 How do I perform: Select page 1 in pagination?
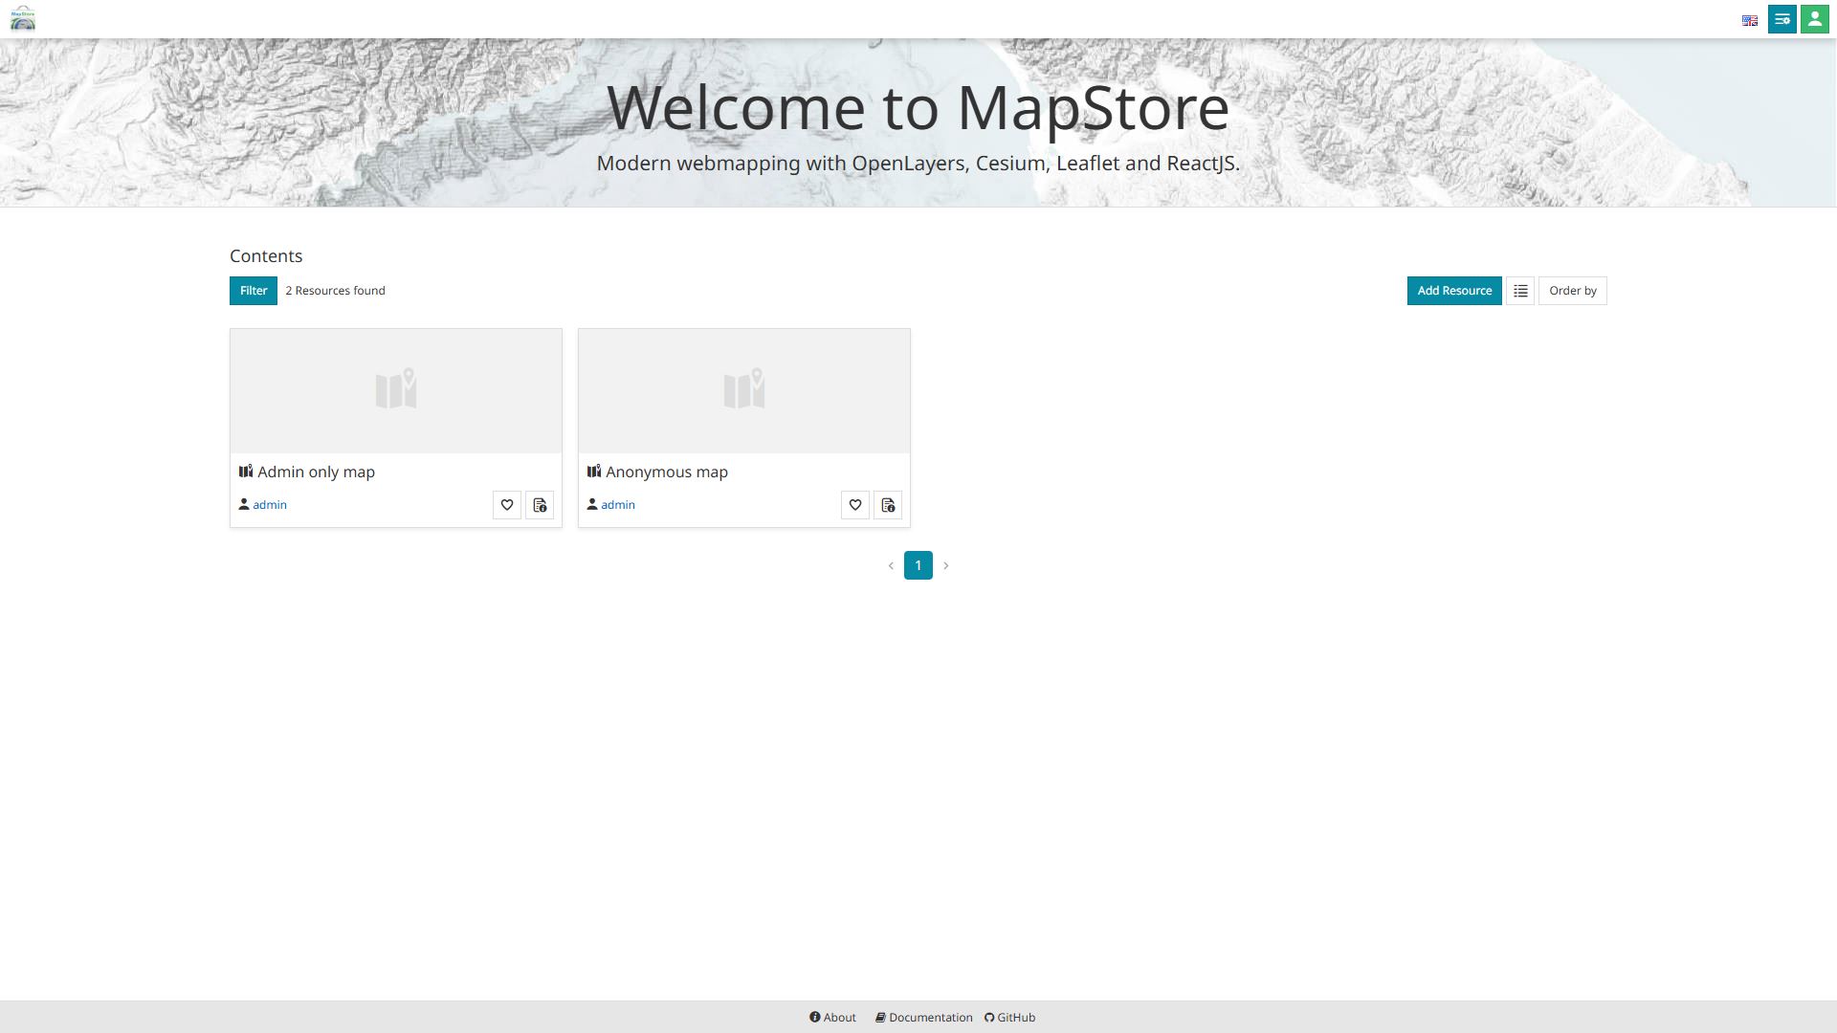(918, 566)
